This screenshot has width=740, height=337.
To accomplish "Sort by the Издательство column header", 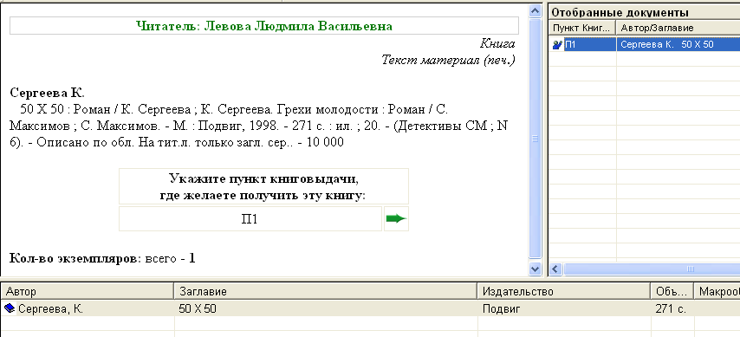I will pos(564,292).
